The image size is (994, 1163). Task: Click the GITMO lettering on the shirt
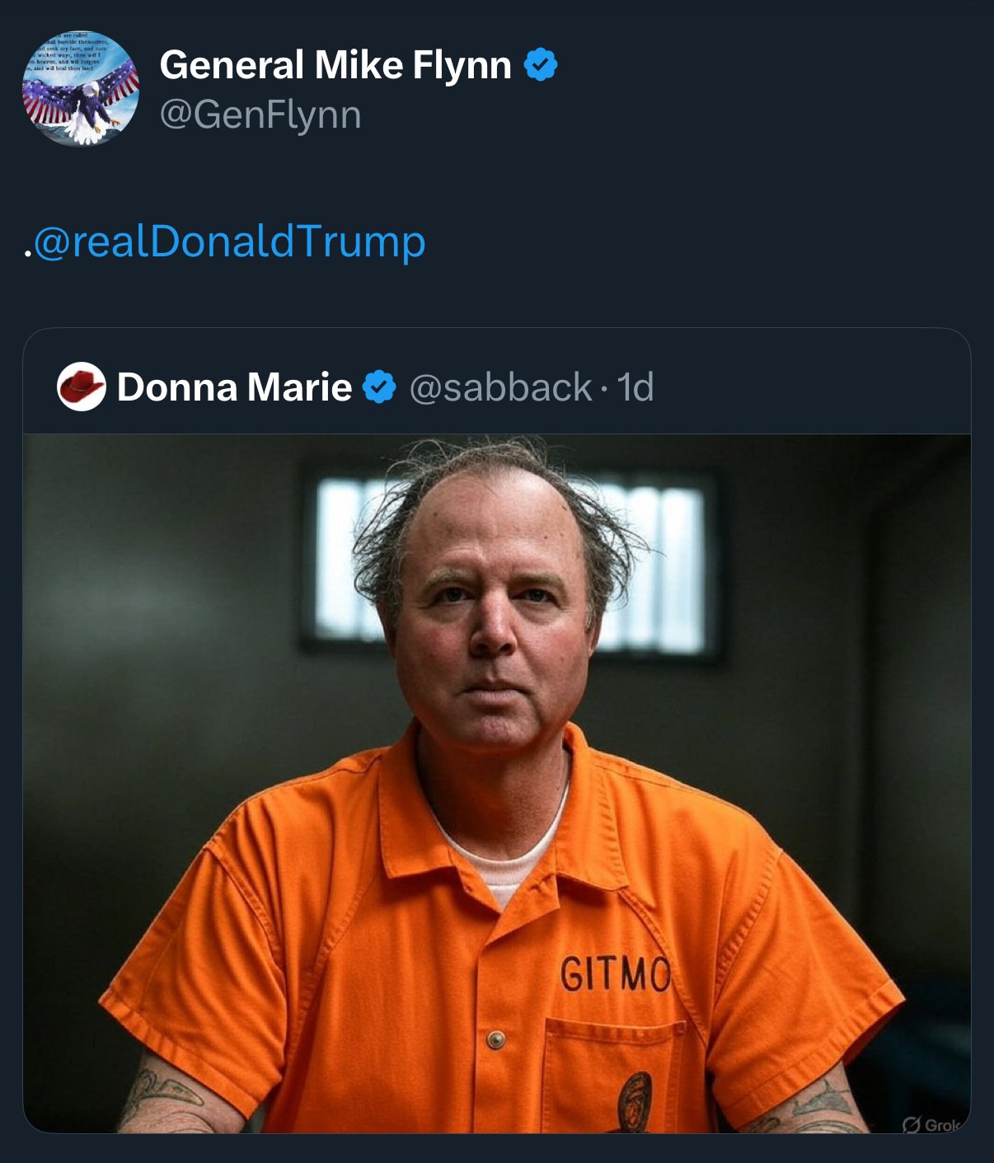coord(616,975)
